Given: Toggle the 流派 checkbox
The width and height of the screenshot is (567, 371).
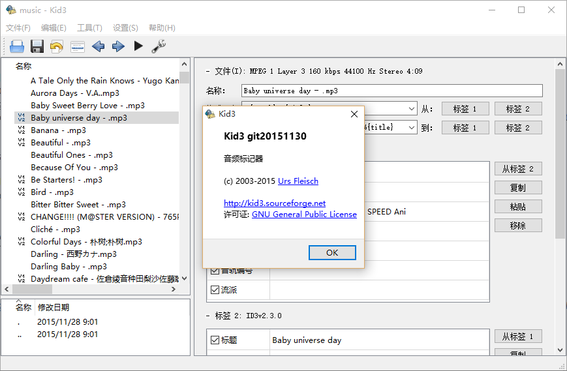Looking at the screenshot, I should [215, 289].
